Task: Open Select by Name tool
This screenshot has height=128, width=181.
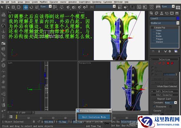Action: pos(8,7)
